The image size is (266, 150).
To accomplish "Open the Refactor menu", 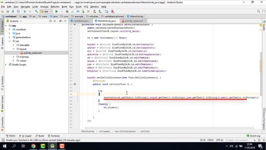I will (x=55, y=7).
